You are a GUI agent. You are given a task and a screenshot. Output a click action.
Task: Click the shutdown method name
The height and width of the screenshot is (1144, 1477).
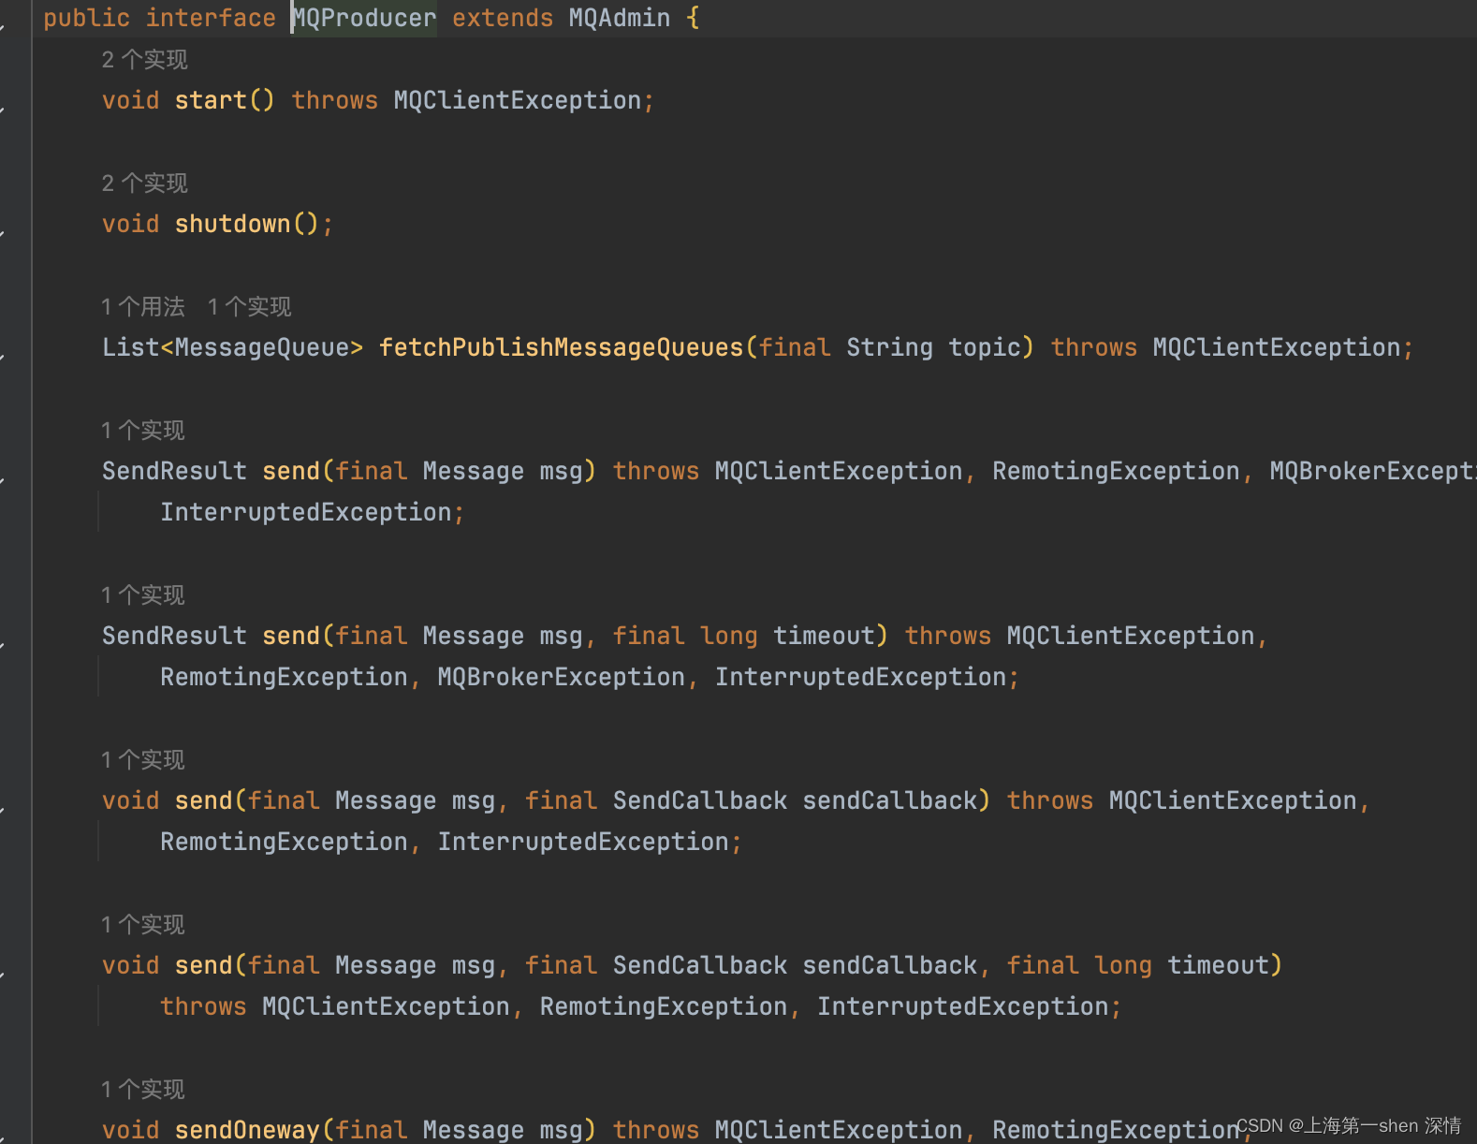(233, 224)
